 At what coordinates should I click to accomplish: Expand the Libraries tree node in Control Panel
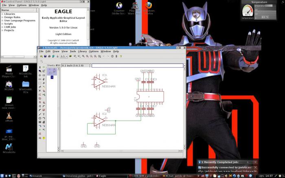point(2,14)
